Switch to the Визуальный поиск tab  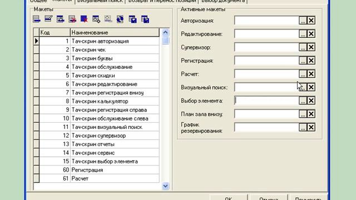[100, 1]
